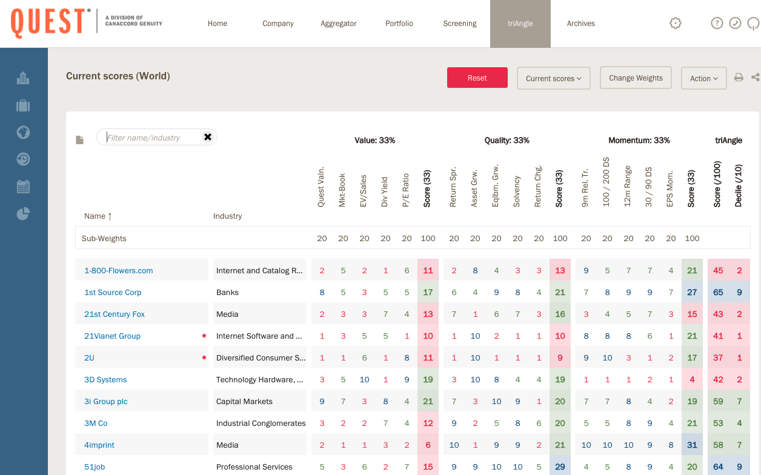Screen dimensions: 761x475
Task: Click the phone contact icon
Action: pos(735,24)
